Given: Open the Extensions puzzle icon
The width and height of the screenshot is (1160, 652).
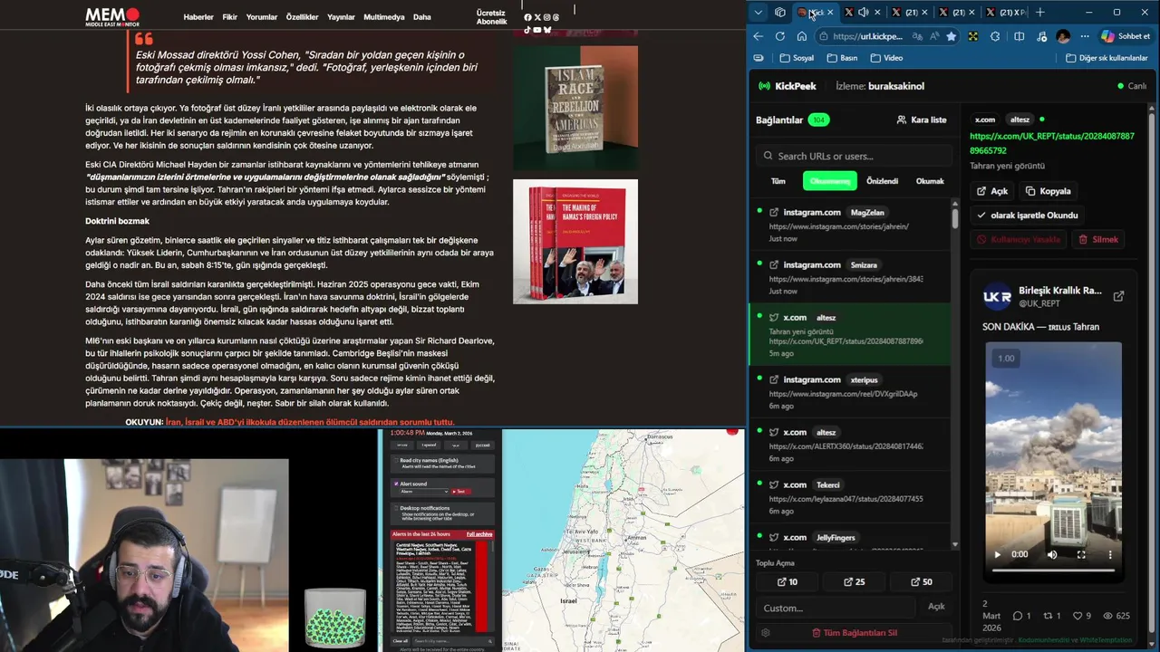Looking at the screenshot, I should coord(995,36).
